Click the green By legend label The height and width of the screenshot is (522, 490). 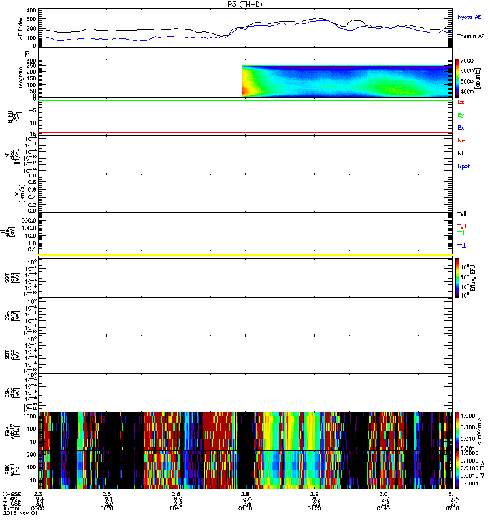click(x=461, y=115)
